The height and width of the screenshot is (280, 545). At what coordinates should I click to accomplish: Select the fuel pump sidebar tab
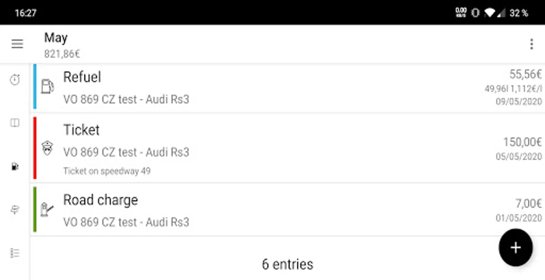15,167
